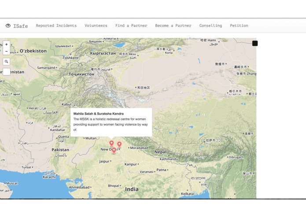Click the Multan city label
This screenshot has height=217, width=306.
point(91,138)
